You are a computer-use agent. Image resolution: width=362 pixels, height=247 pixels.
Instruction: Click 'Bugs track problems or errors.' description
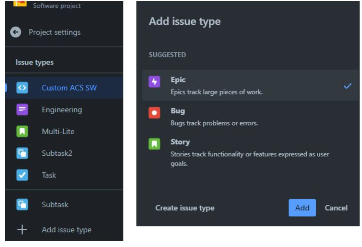[x=214, y=123]
